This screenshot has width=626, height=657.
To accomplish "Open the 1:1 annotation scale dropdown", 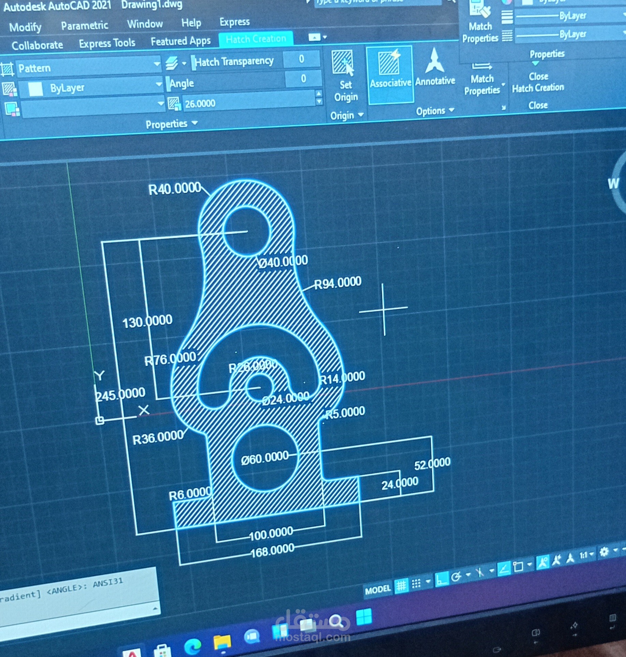I will click(x=587, y=555).
